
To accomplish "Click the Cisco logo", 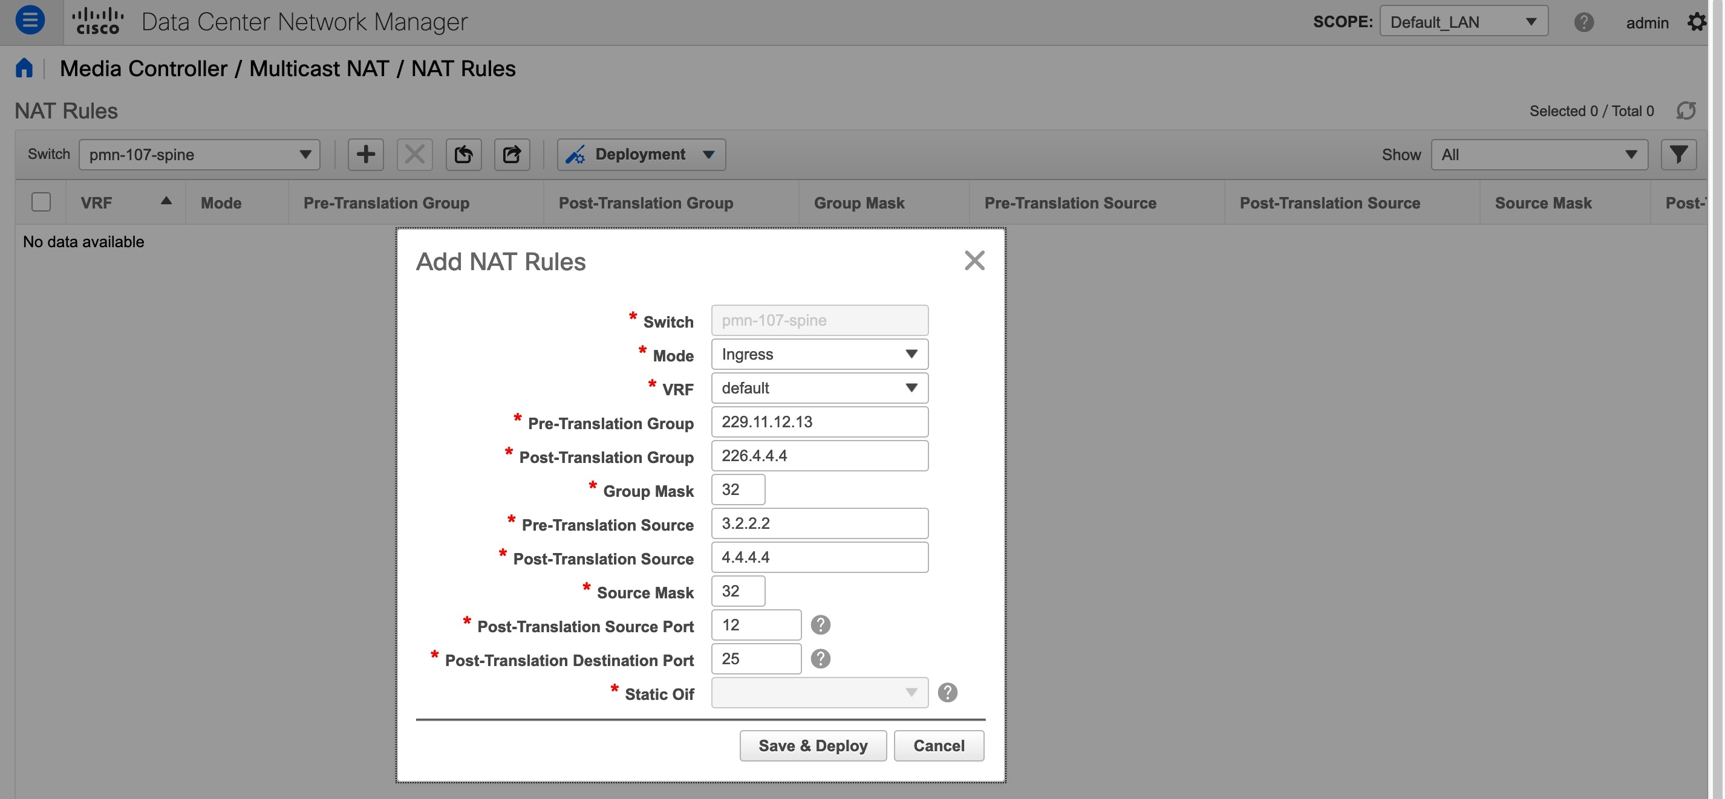I will point(98,21).
